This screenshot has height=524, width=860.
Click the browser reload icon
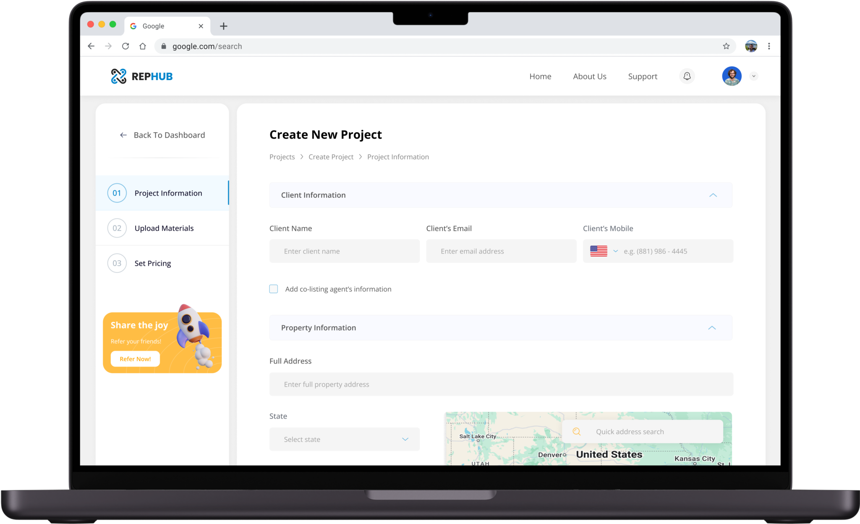click(125, 46)
